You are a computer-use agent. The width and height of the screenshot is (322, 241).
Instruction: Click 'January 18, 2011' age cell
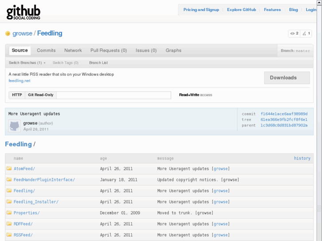pyautogui.click(x=119, y=180)
